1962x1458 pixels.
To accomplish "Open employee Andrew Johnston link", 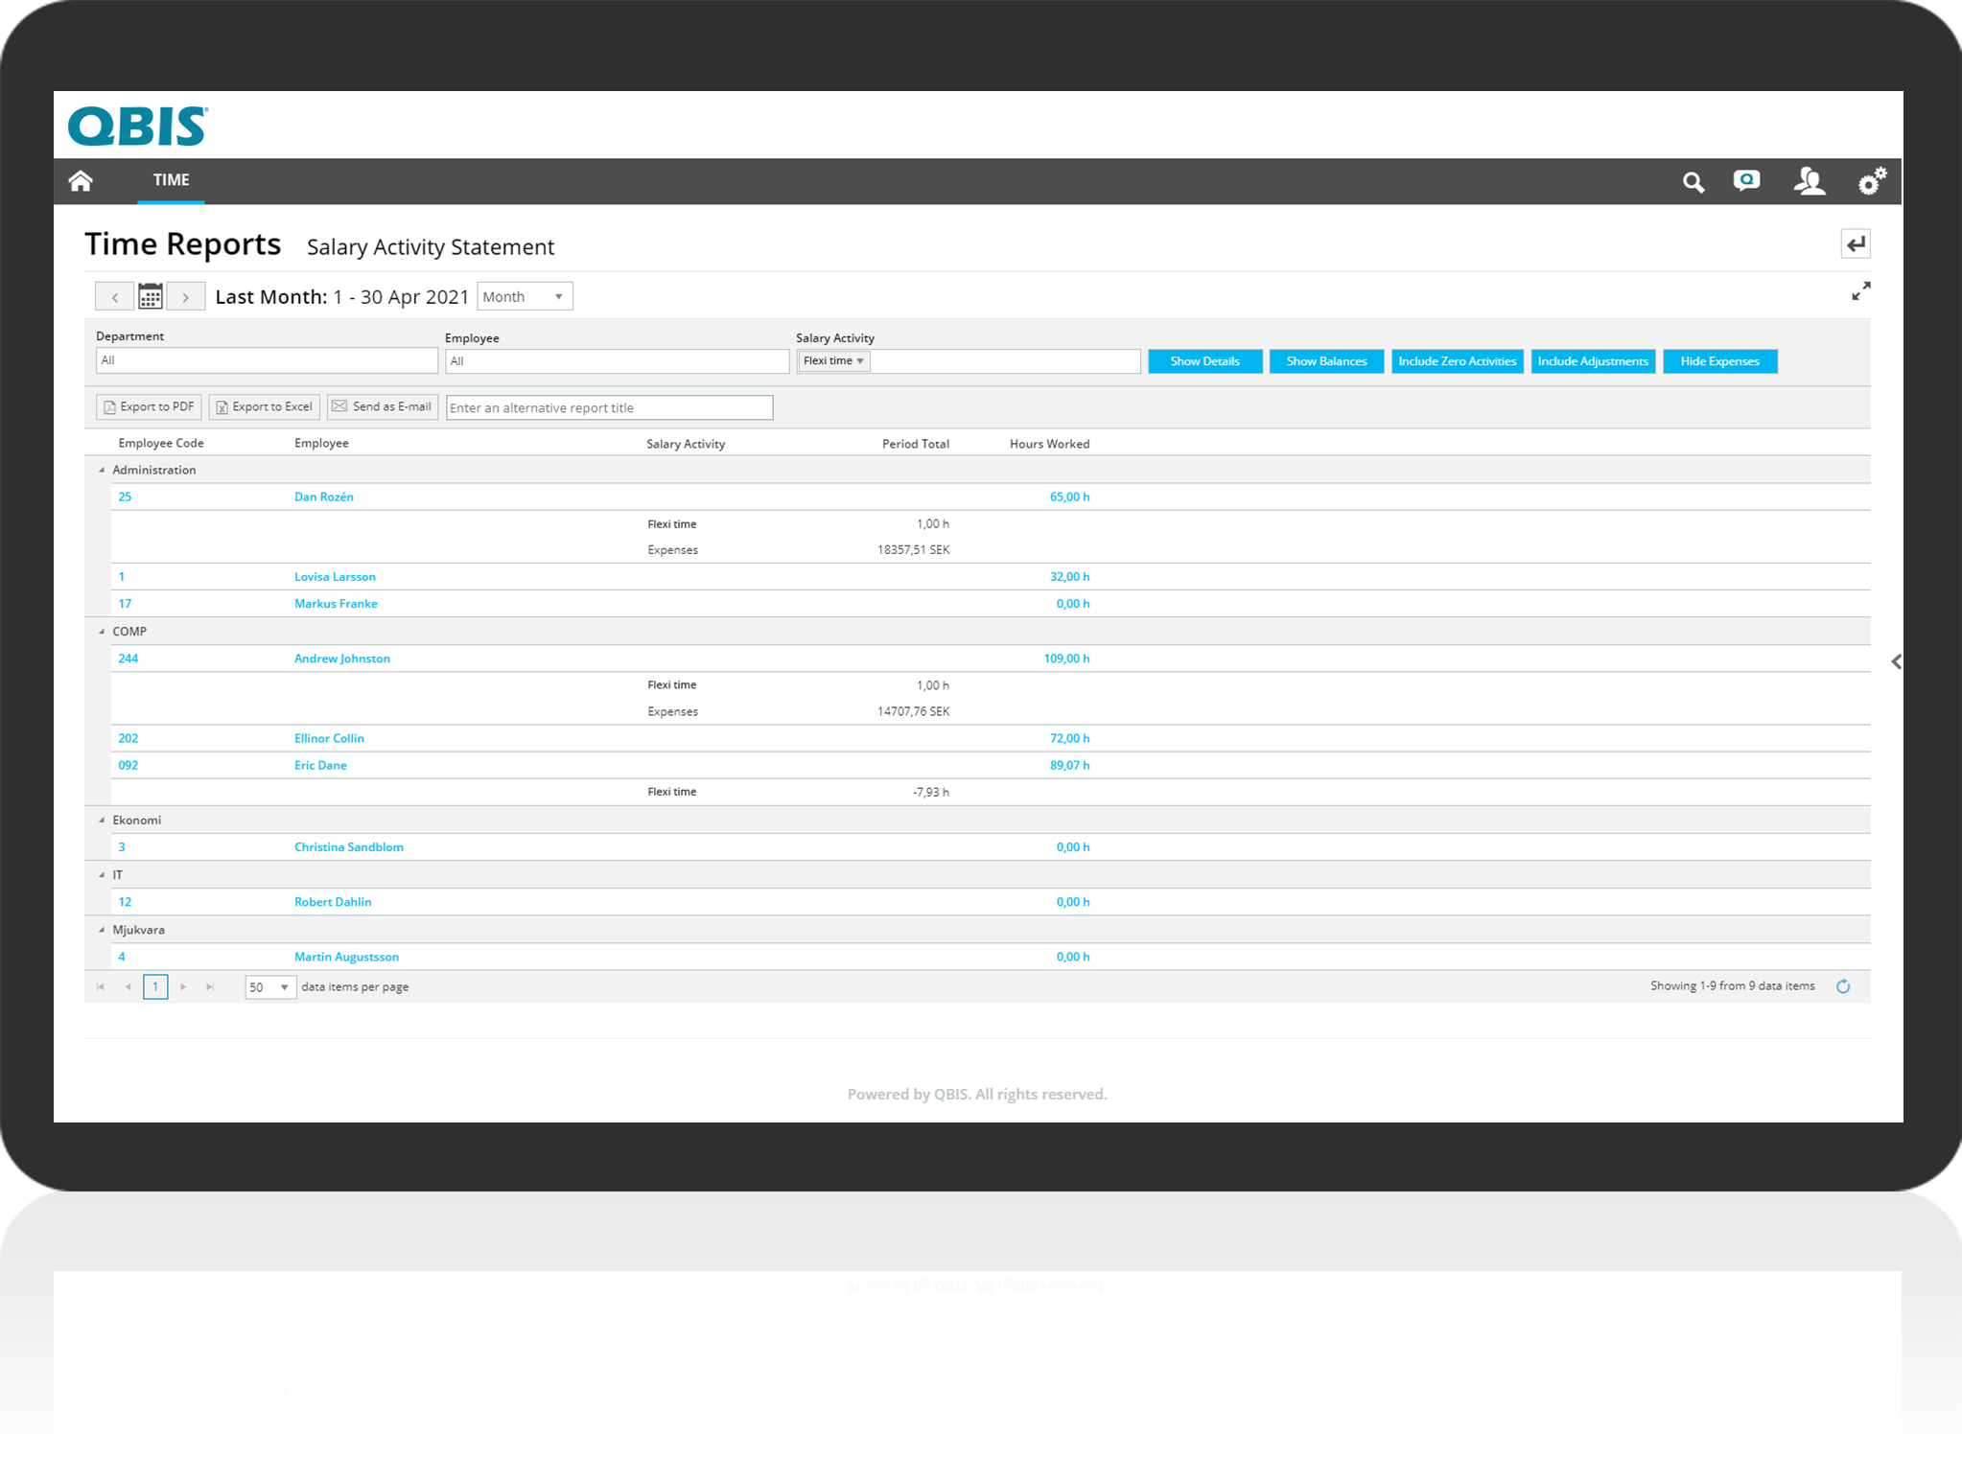I will (342, 659).
